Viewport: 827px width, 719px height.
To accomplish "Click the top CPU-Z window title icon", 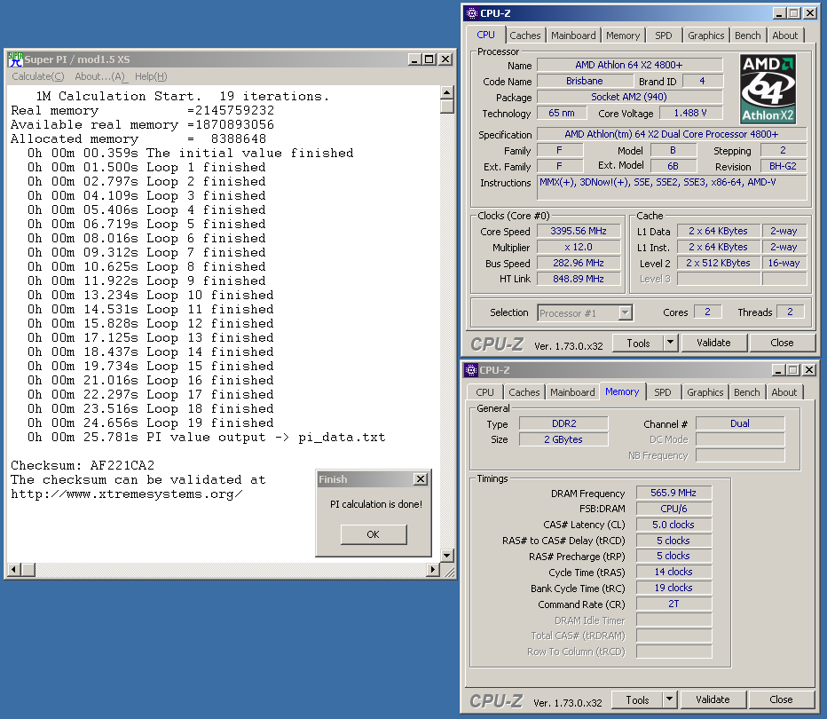I will pos(471,13).
